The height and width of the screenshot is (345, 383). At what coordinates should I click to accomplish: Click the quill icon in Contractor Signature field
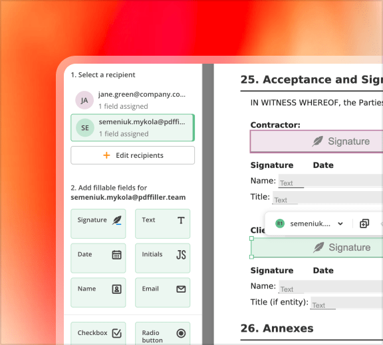(x=318, y=141)
